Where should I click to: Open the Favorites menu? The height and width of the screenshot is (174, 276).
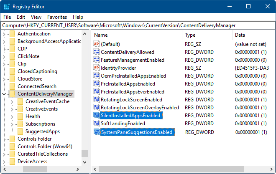(57, 17)
